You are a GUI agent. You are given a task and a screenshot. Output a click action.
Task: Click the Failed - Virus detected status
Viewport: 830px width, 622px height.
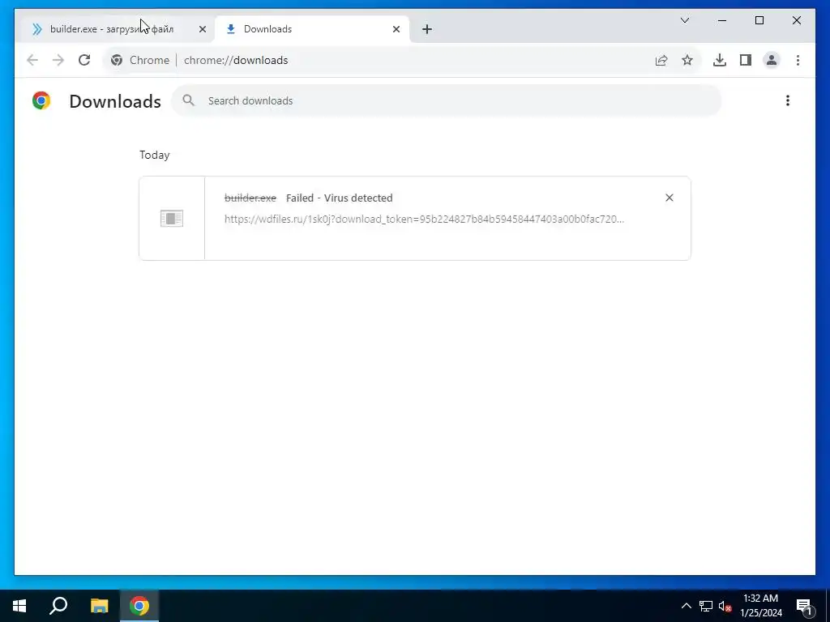pyautogui.click(x=340, y=198)
